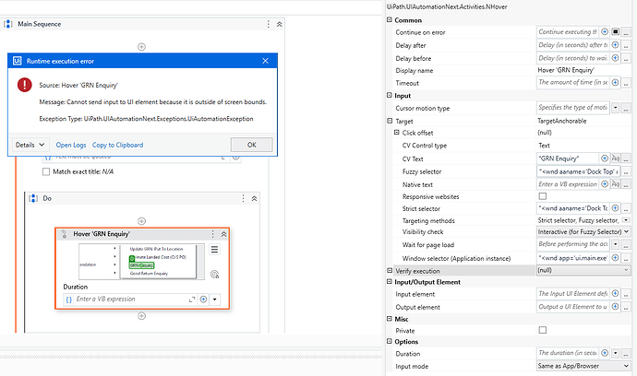The height and width of the screenshot is (376, 637).
Task: Click plus icon for Delay after
Action: coord(616,45)
